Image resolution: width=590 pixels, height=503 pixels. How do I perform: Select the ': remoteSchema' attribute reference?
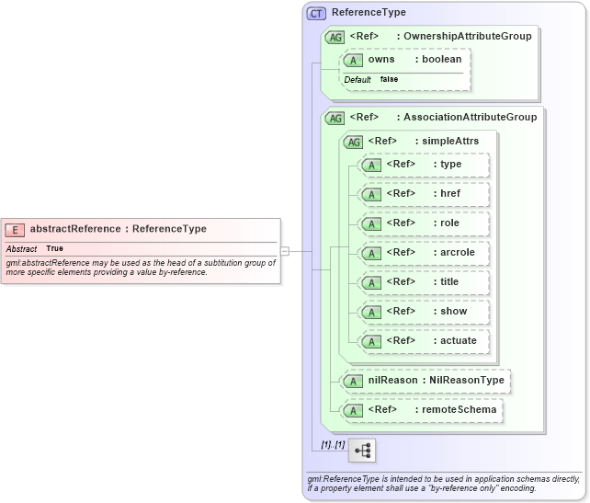point(456,409)
